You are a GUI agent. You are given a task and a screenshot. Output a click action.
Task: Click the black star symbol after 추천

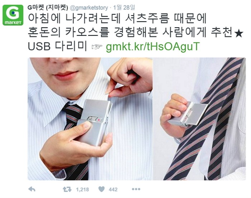tap(238, 34)
